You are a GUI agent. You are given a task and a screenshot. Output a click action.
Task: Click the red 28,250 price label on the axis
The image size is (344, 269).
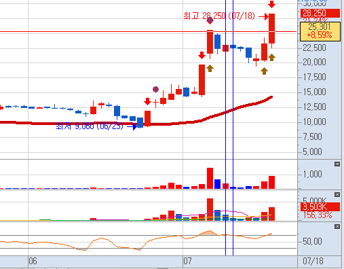pos(320,13)
